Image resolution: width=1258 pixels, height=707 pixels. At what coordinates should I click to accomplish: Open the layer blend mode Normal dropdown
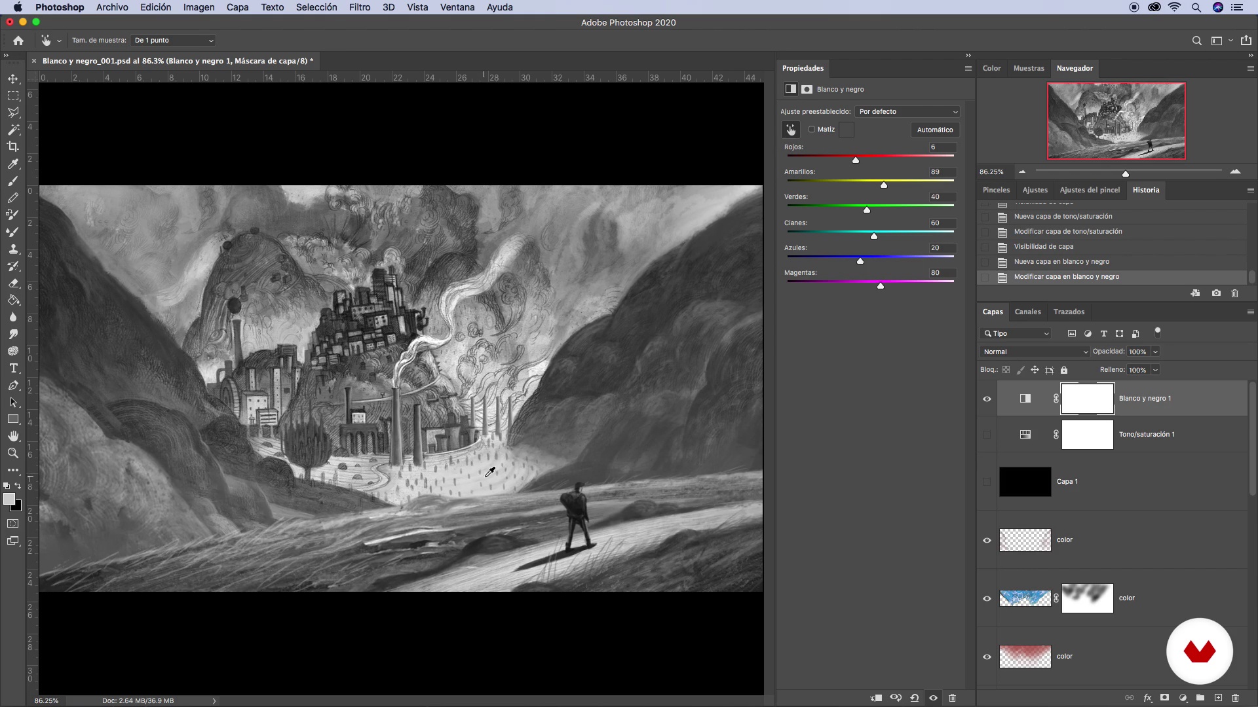click(1035, 352)
